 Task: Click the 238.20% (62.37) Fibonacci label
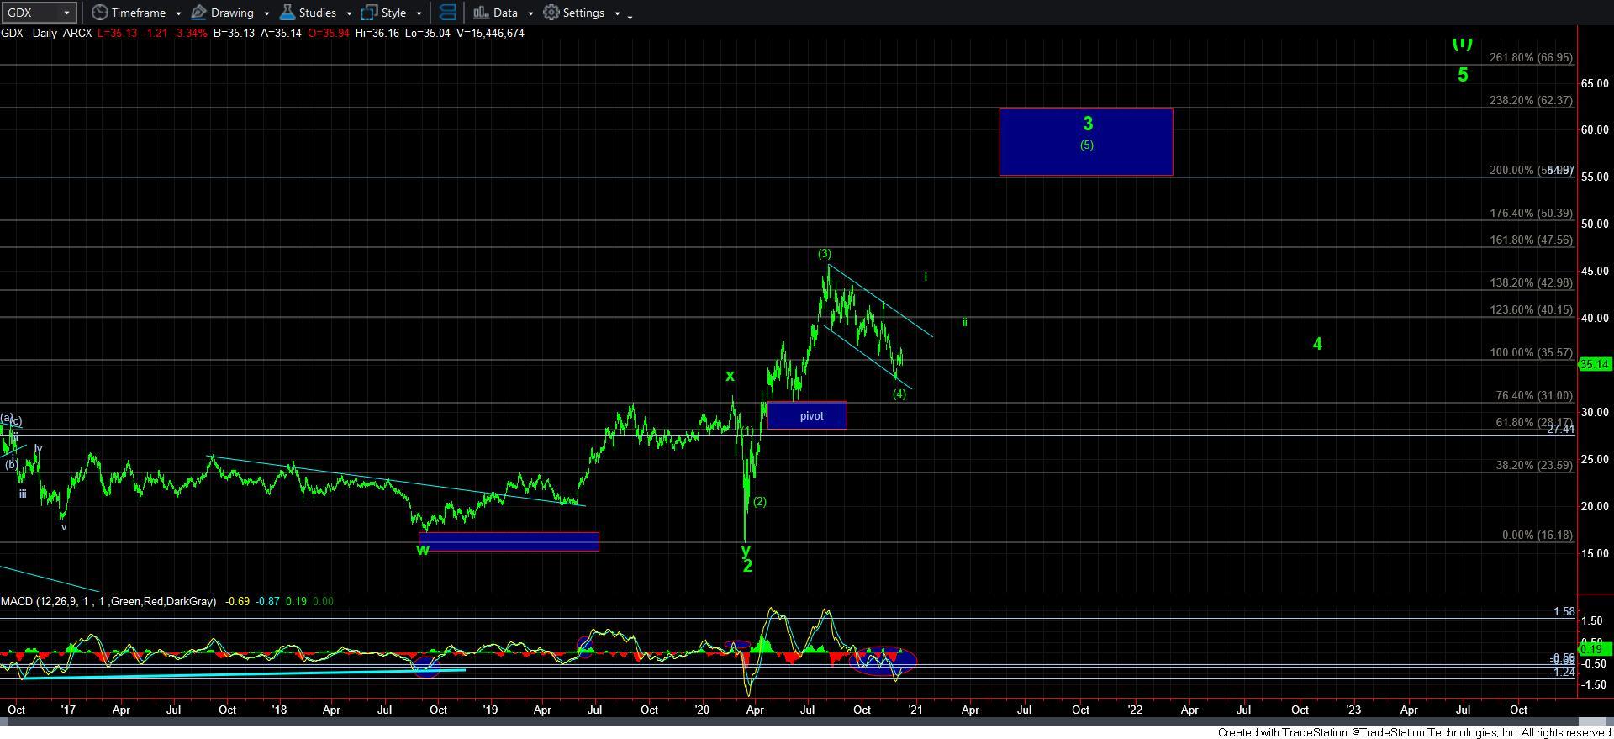1531,100
